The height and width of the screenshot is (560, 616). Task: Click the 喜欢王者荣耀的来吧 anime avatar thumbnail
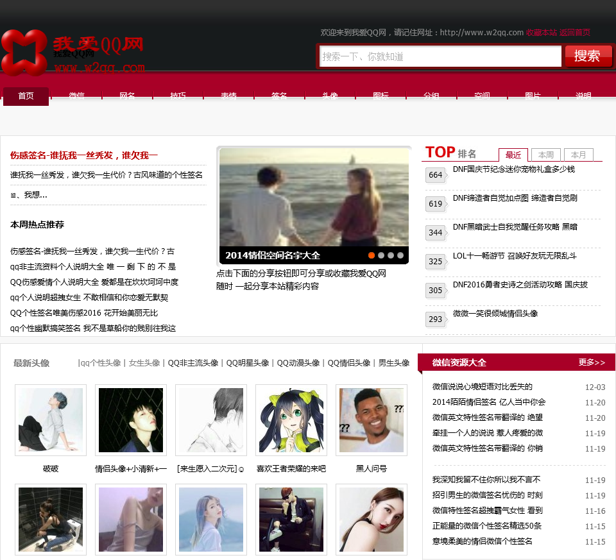pyautogui.click(x=291, y=420)
